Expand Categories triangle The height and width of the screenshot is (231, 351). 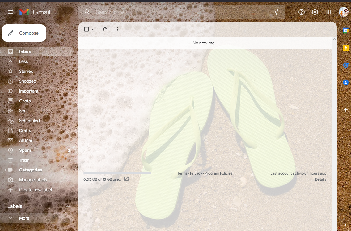(5, 170)
